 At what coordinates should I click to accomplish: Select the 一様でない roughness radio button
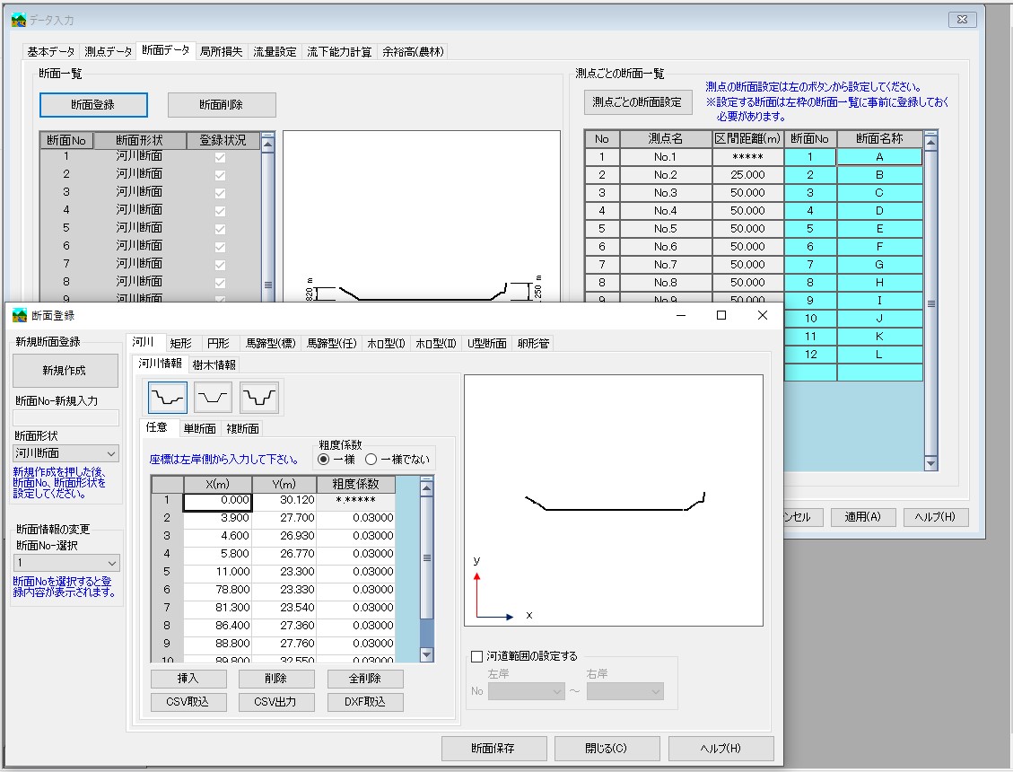click(371, 459)
